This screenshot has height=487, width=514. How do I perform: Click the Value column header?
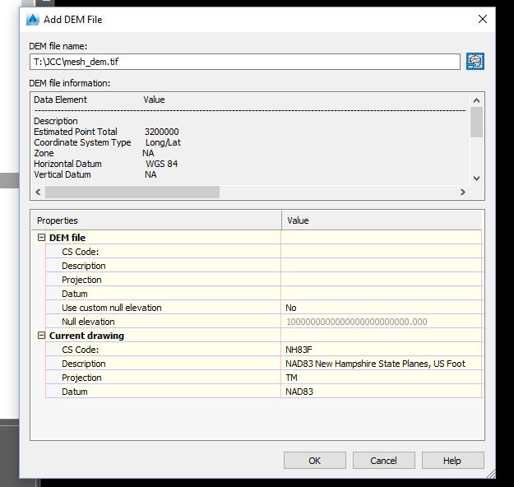pos(382,220)
